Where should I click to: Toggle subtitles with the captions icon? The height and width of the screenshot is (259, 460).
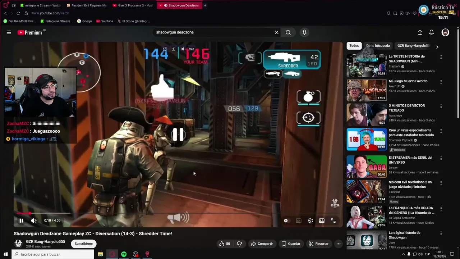coord(299,221)
